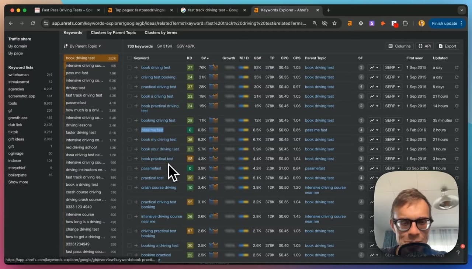Image resolution: width=472 pixels, height=269 pixels.
Task: Bookmark this page with the star icon
Action: coord(334,23)
